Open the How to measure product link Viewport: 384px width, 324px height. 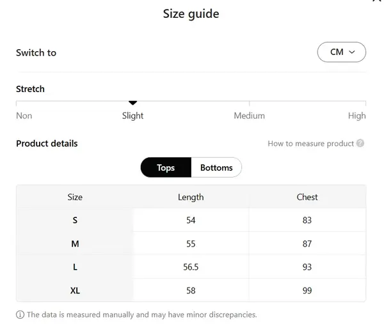click(x=310, y=144)
